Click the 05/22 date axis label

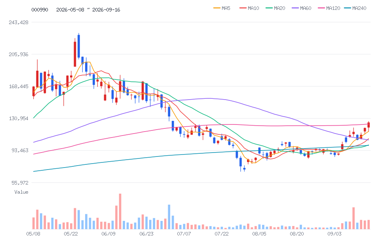(x=71, y=234)
